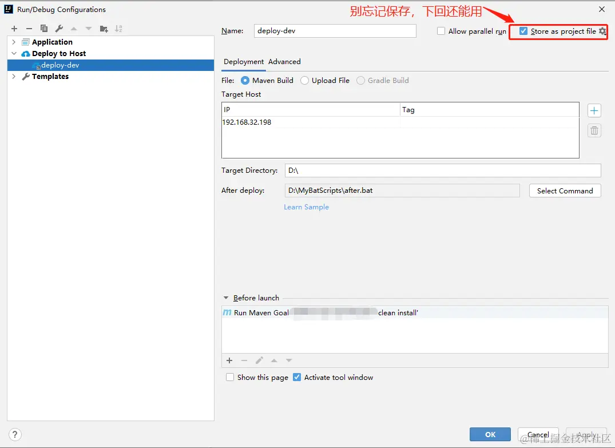615x448 pixels.
Task: Switch to the Deployment tab
Action: coord(244,62)
